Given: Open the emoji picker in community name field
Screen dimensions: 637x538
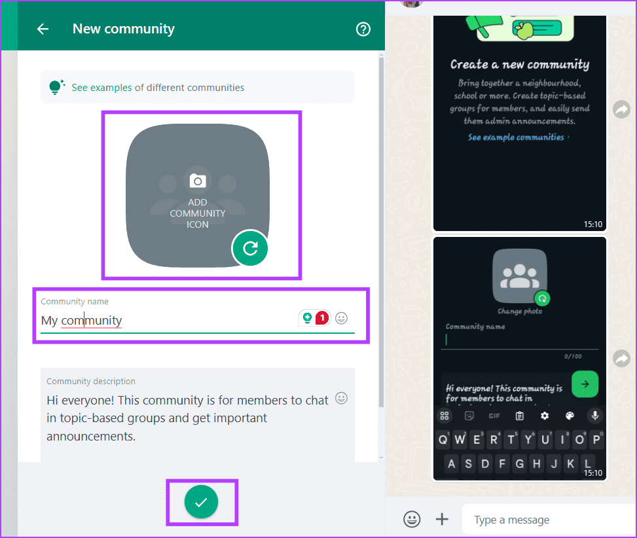Looking at the screenshot, I should (341, 318).
